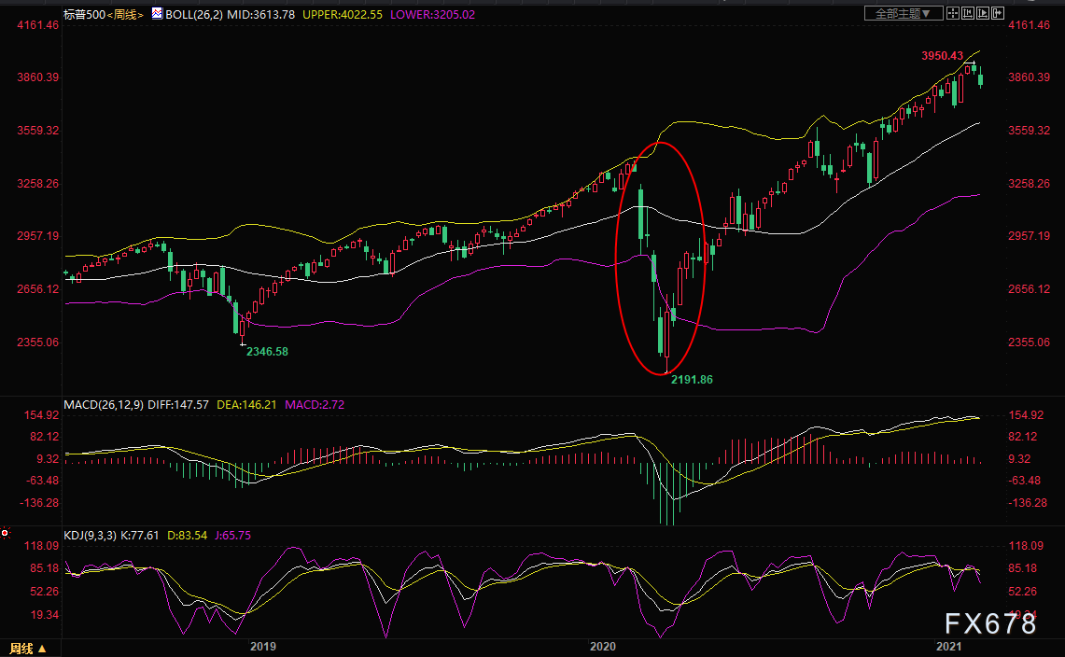Click left axis price 2656.12
Screen dimensions: 1065x657
pos(38,289)
